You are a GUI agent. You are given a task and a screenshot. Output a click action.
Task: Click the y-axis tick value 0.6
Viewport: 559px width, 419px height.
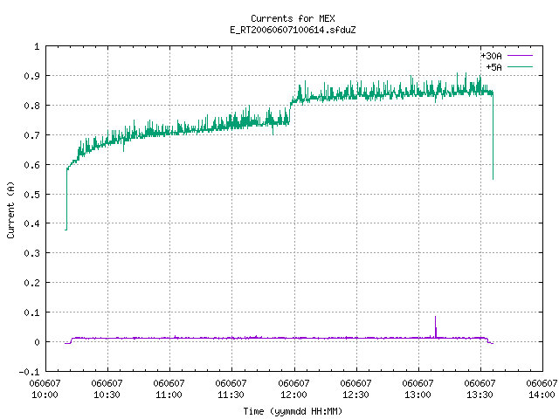point(31,165)
